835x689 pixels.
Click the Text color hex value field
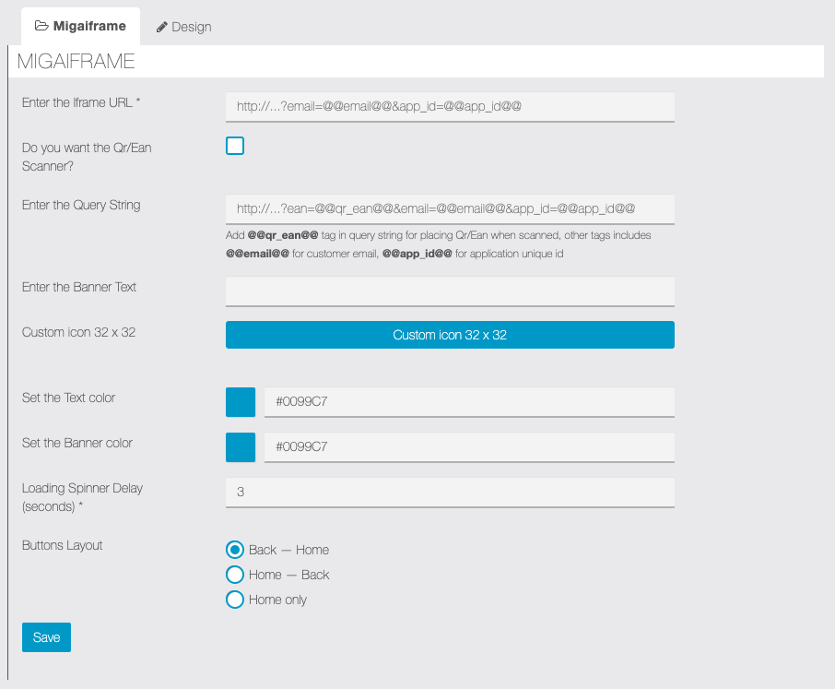(x=469, y=402)
